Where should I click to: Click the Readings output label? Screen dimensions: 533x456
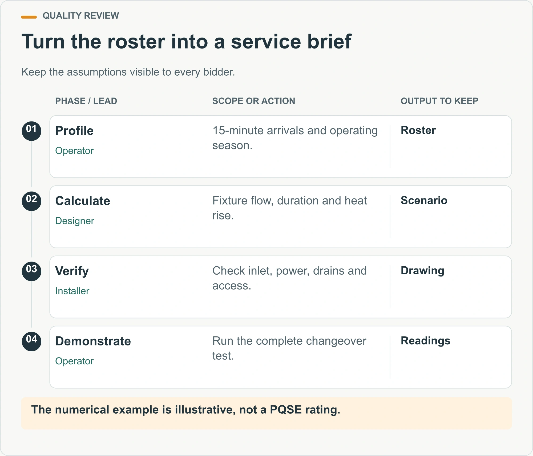[425, 341]
